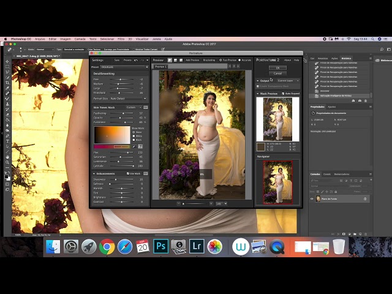Toggle the Skin Tones Mask On button

(146, 108)
